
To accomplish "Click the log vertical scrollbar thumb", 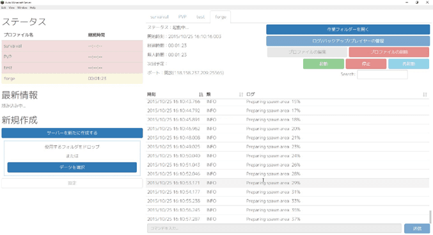I will tap(430, 217).
